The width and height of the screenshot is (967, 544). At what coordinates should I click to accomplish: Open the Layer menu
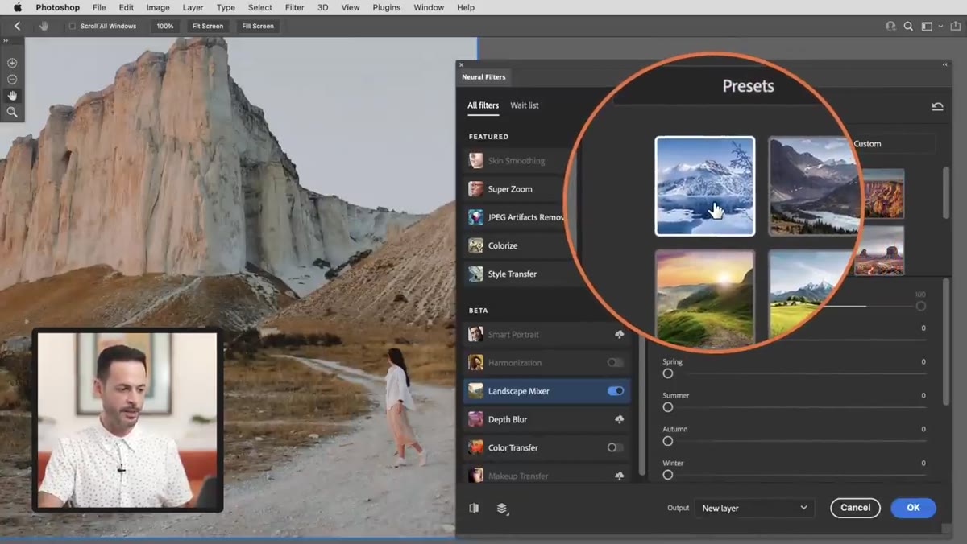tap(193, 7)
